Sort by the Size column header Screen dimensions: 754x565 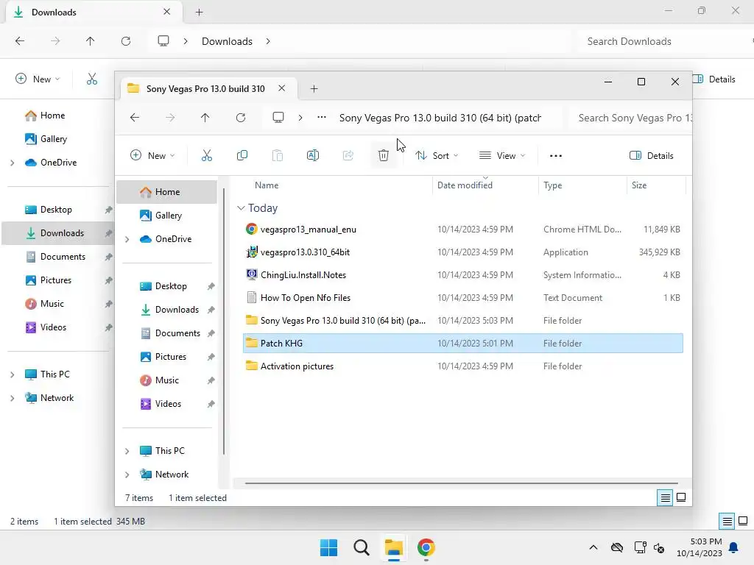(638, 185)
